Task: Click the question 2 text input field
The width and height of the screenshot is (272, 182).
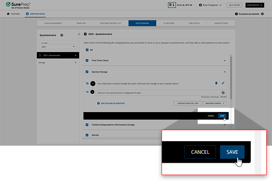Action: [x=161, y=93]
